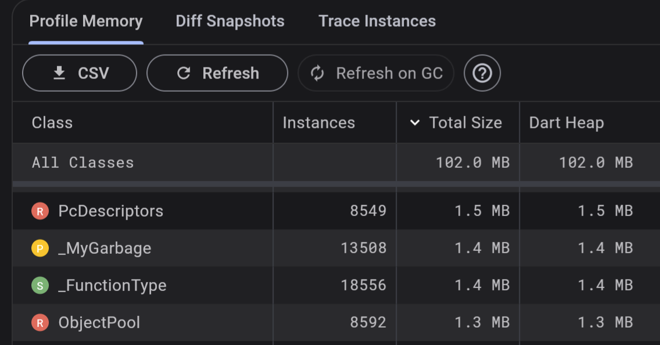
Task: Select the _MyGarbage class row
Action: 105,249
